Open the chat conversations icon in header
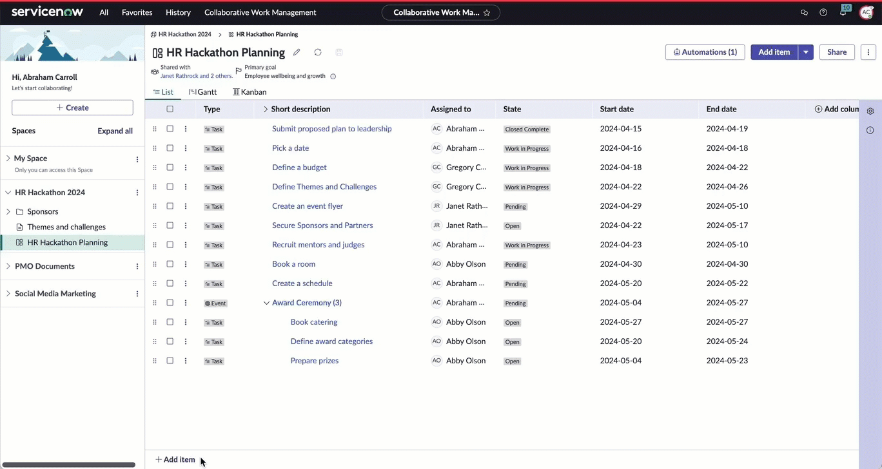The width and height of the screenshot is (882, 469). [804, 12]
